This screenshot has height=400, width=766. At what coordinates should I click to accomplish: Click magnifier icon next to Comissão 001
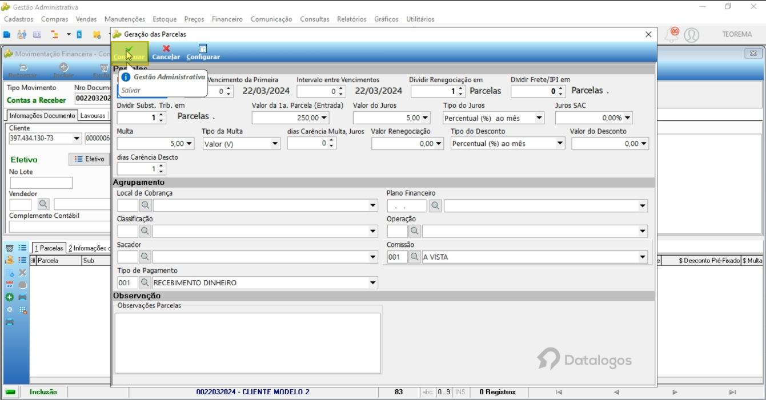(x=415, y=257)
